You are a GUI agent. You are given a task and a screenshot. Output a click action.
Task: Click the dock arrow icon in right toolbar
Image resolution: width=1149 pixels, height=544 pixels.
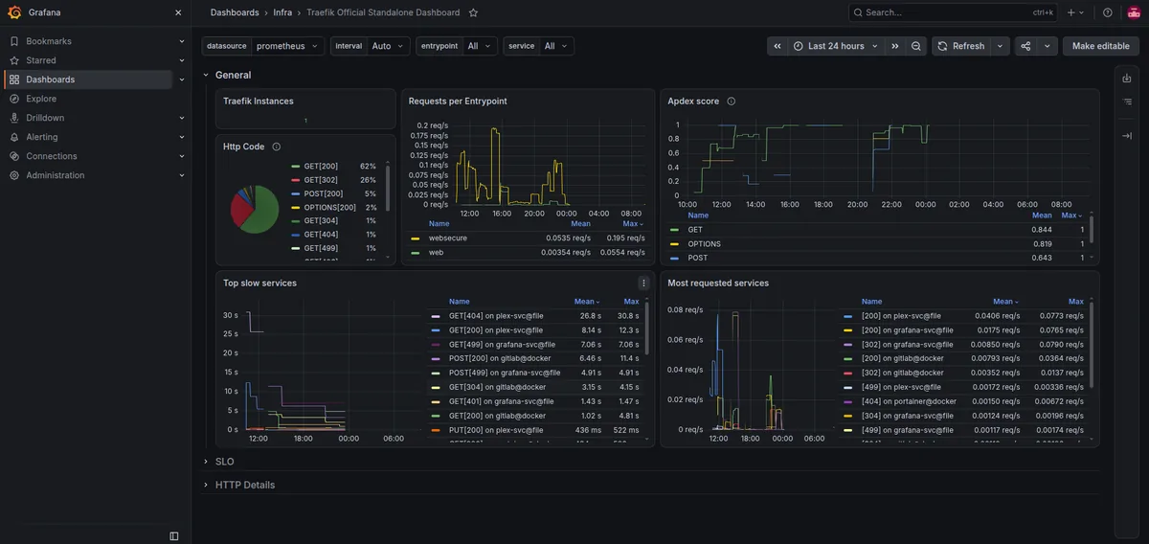click(1127, 136)
